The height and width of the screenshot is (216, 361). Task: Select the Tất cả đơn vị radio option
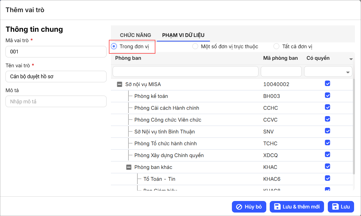tap(276, 46)
